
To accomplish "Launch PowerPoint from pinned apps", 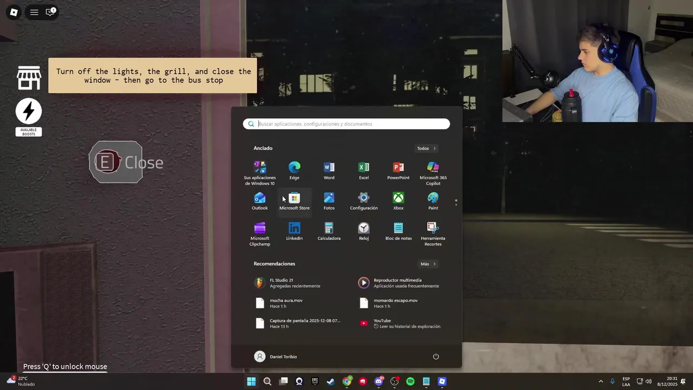I will point(398,171).
